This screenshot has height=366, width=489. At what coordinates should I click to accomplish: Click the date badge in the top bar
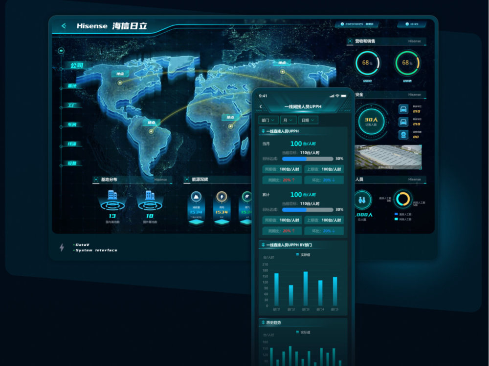click(357, 24)
